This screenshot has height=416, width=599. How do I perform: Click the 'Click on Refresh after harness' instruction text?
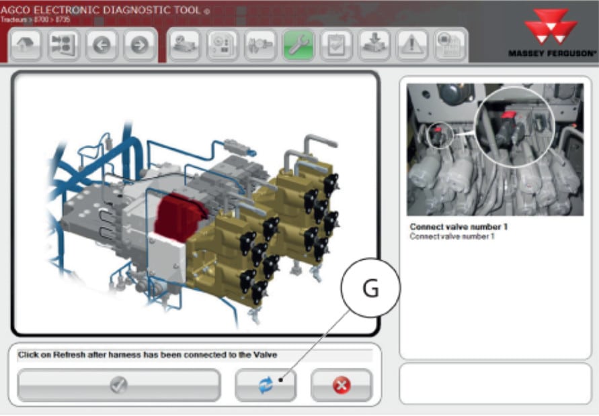click(147, 355)
